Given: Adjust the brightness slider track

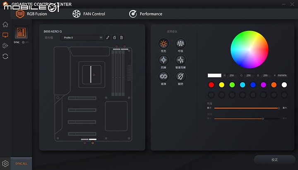Looking at the screenshot, I should pos(247,108).
